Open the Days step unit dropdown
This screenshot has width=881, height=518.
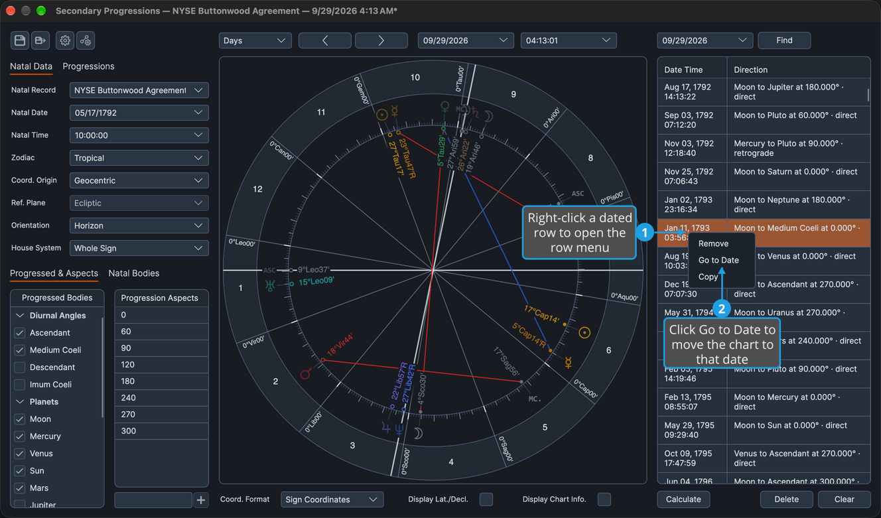click(x=255, y=40)
